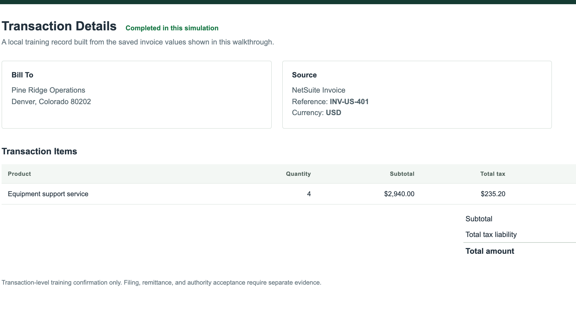Click the Transaction Items heading
Screen dimensions: 576x327
tap(39, 151)
